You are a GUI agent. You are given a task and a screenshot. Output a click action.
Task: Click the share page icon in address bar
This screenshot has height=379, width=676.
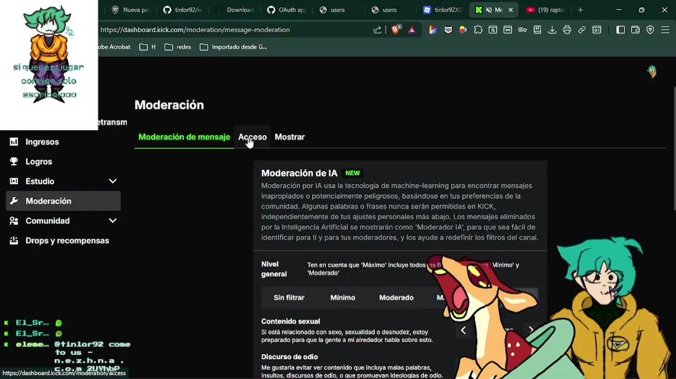click(377, 30)
